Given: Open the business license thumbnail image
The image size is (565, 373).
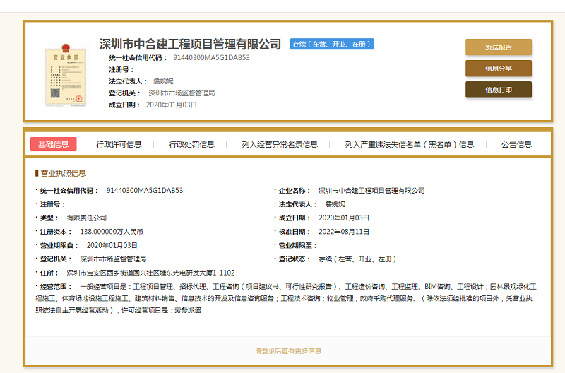Looking at the screenshot, I should [66, 75].
